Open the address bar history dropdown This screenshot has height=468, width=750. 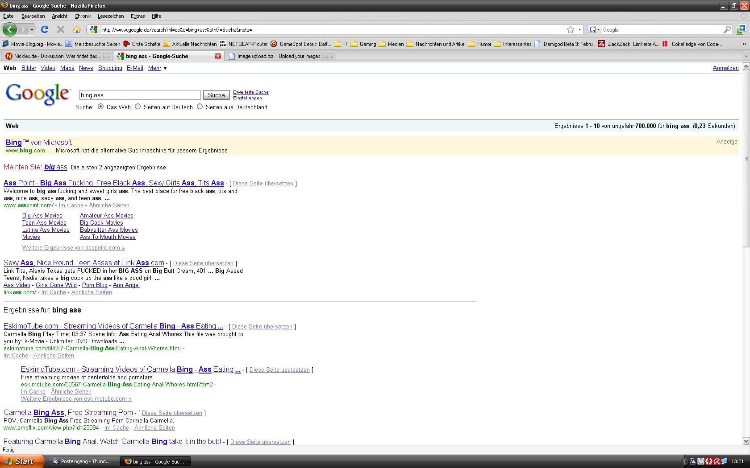(580, 29)
